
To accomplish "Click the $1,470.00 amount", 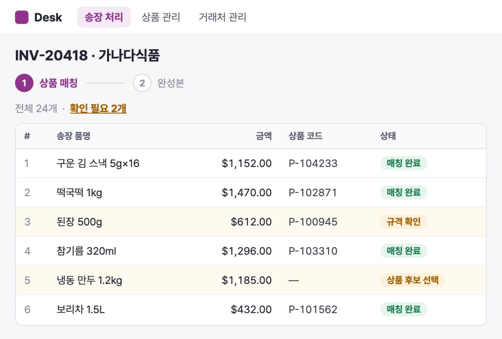I will pyautogui.click(x=247, y=192).
